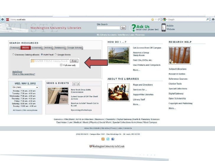The width and height of the screenshot is (215, 161).
Task: Go back with the browser back arrow
Action: 2,19
